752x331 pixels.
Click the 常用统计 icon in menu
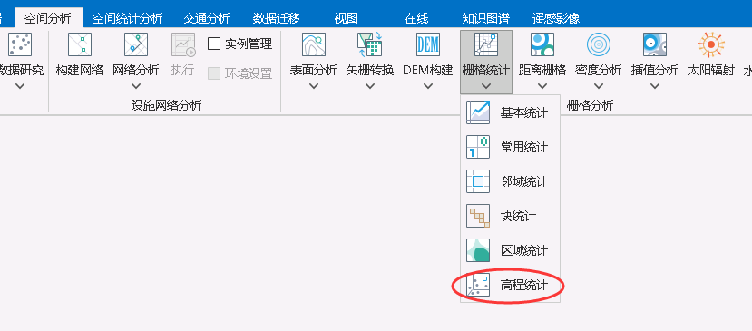point(478,147)
